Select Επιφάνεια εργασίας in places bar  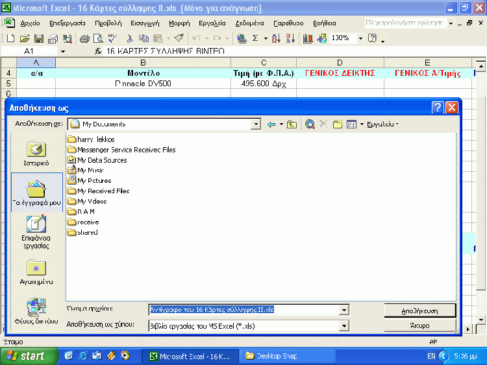coord(36,232)
